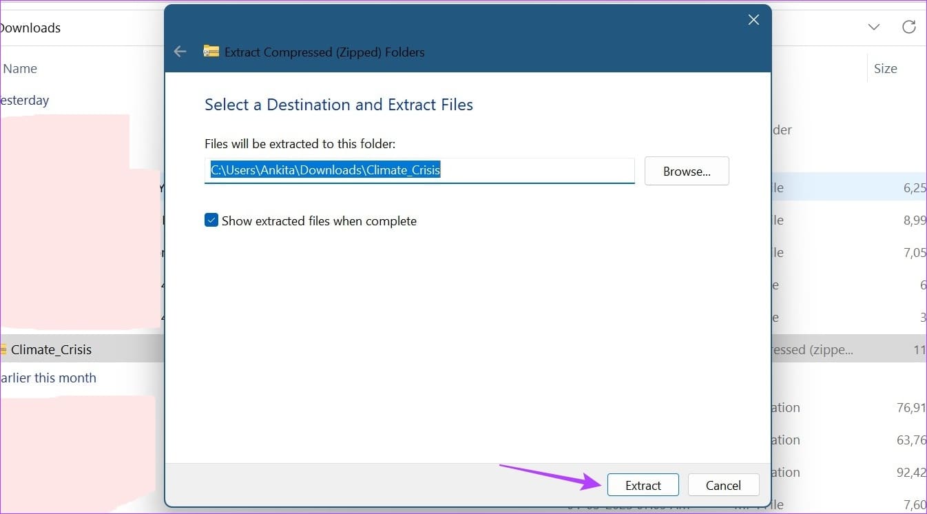Close the Extract Compressed Folders dialog

753,20
